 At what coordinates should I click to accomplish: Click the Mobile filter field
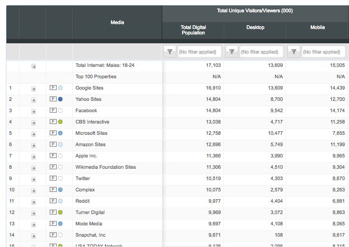323,52
